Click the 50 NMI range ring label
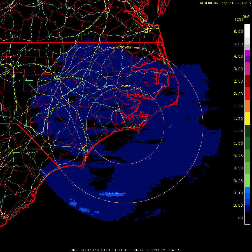The image size is (252, 252). tap(125, 86)
